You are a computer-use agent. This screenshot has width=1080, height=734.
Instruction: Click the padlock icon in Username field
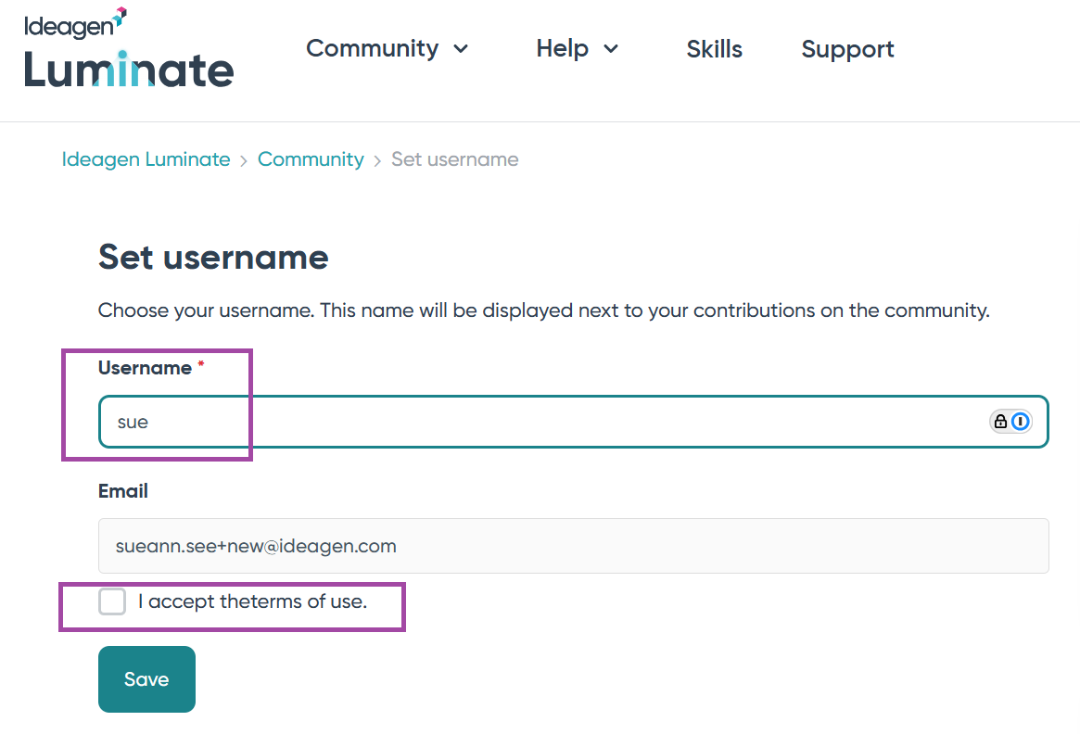click(x=1000, y=422)
